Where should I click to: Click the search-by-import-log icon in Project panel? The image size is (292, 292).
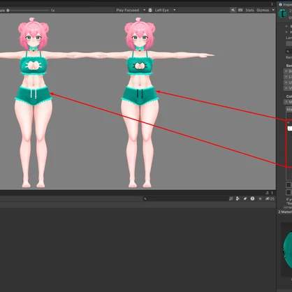(x=231, y=198)
